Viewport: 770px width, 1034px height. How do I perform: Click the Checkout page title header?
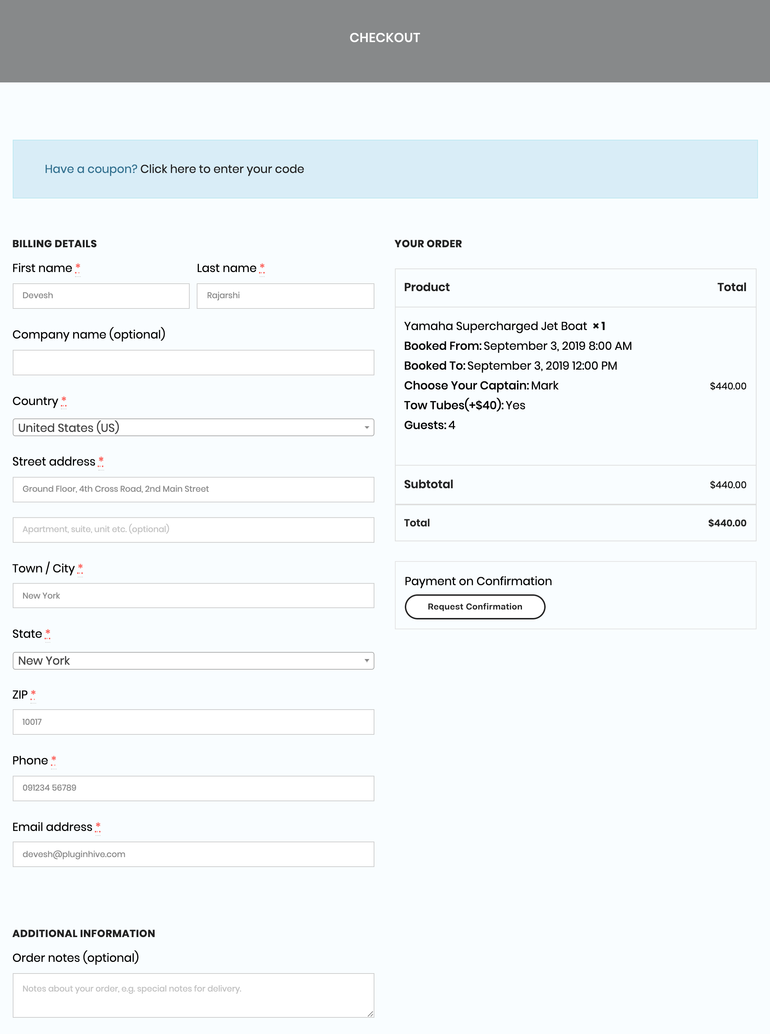point(385,37)
